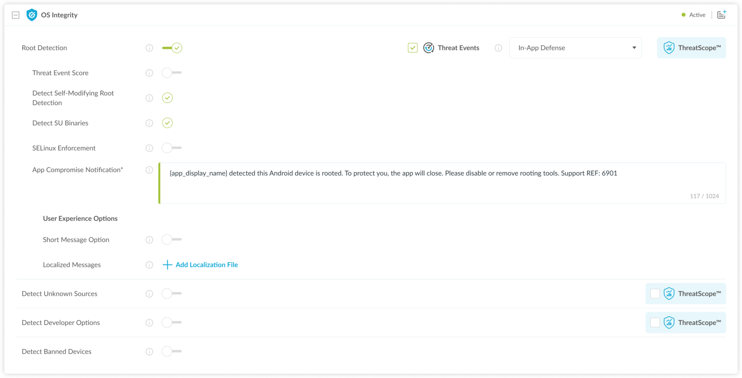The width and height of the screenshot is (742, 378).
Task: Uncheck the Detect SU Binaries checkbox
Action: [167, 123]
